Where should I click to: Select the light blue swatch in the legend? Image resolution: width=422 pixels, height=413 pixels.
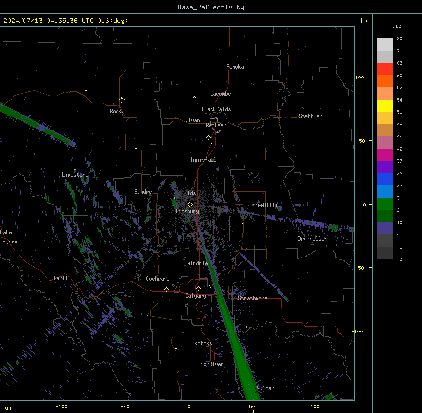tap(385, 191)
